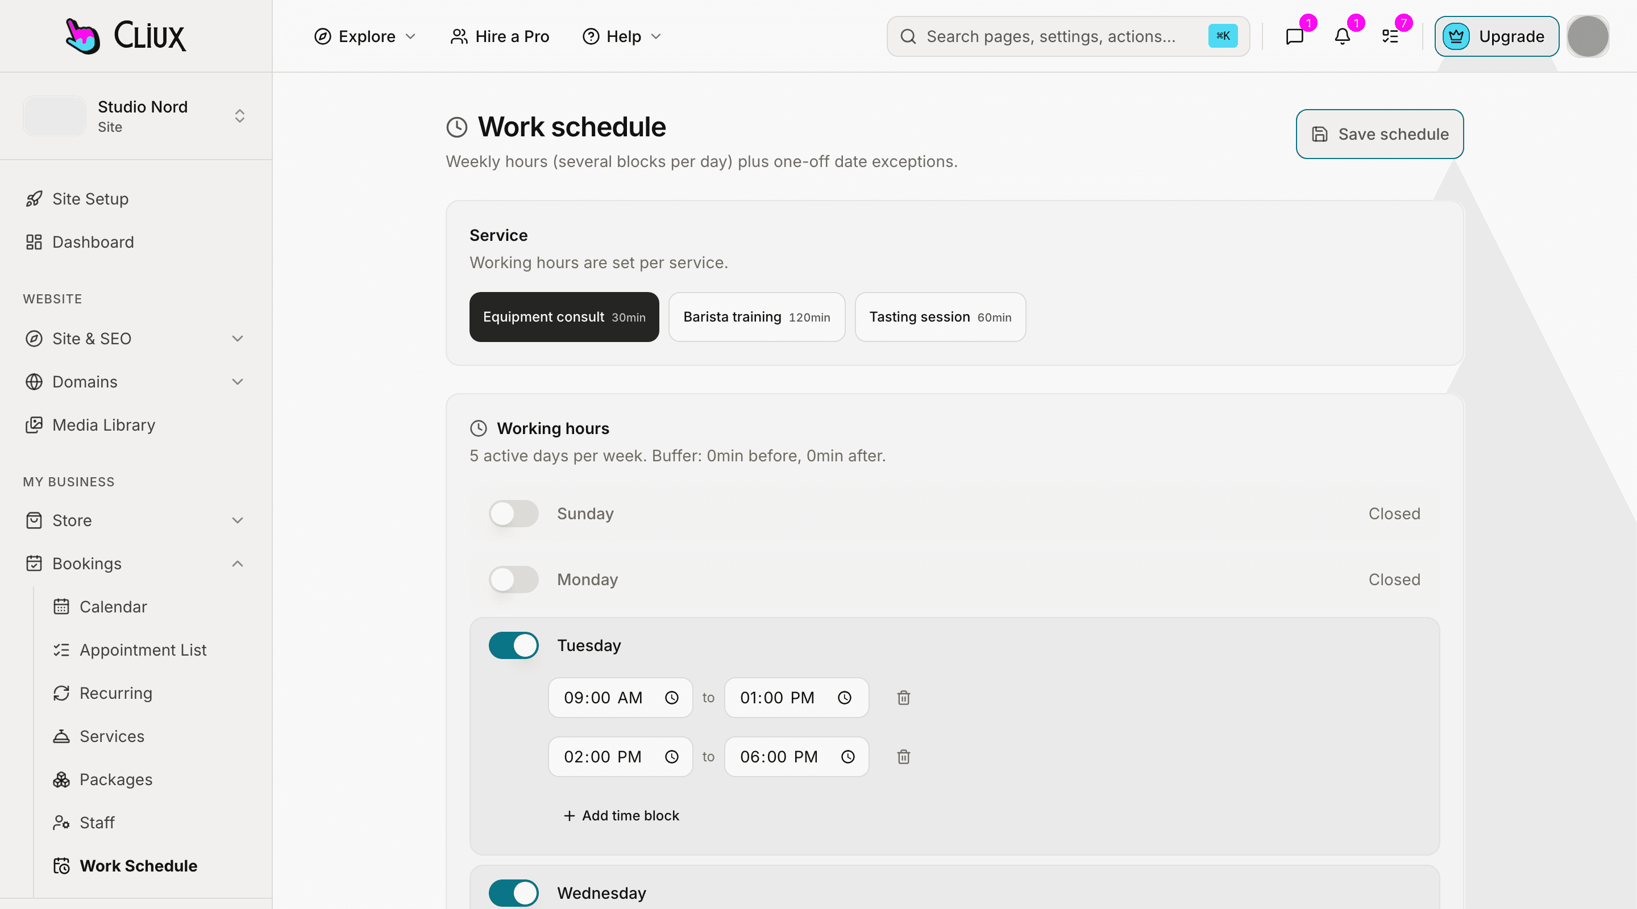Click the ⌘K shortcut badge

tap(1223, 36)
